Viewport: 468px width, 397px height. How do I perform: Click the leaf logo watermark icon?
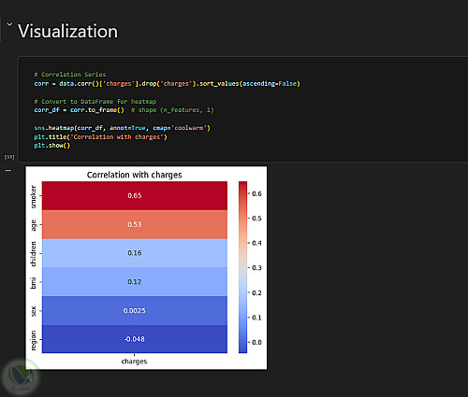(x=20, y=377)
